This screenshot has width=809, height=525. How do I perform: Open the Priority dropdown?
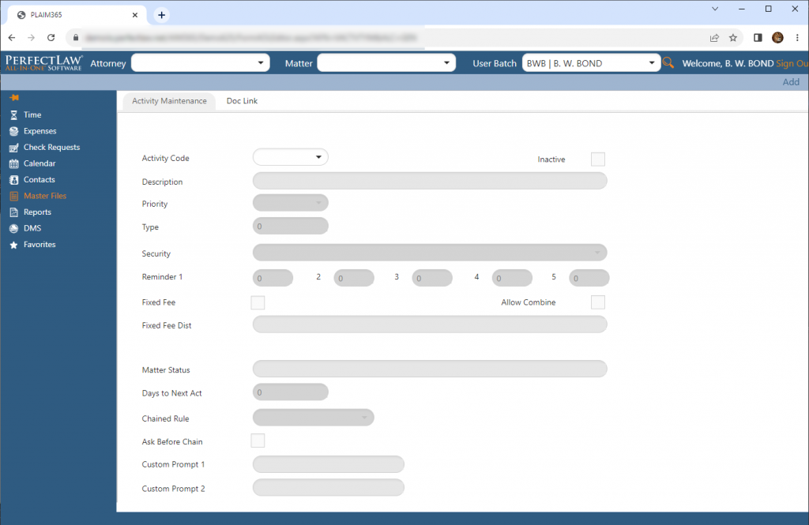[x=291, y=203]
